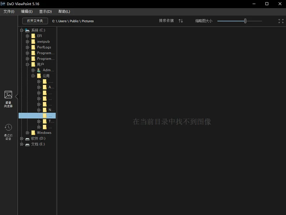This screenshot has height=215, width=286.
Task: Open the 帮助(L) menu
Action: 64,12
